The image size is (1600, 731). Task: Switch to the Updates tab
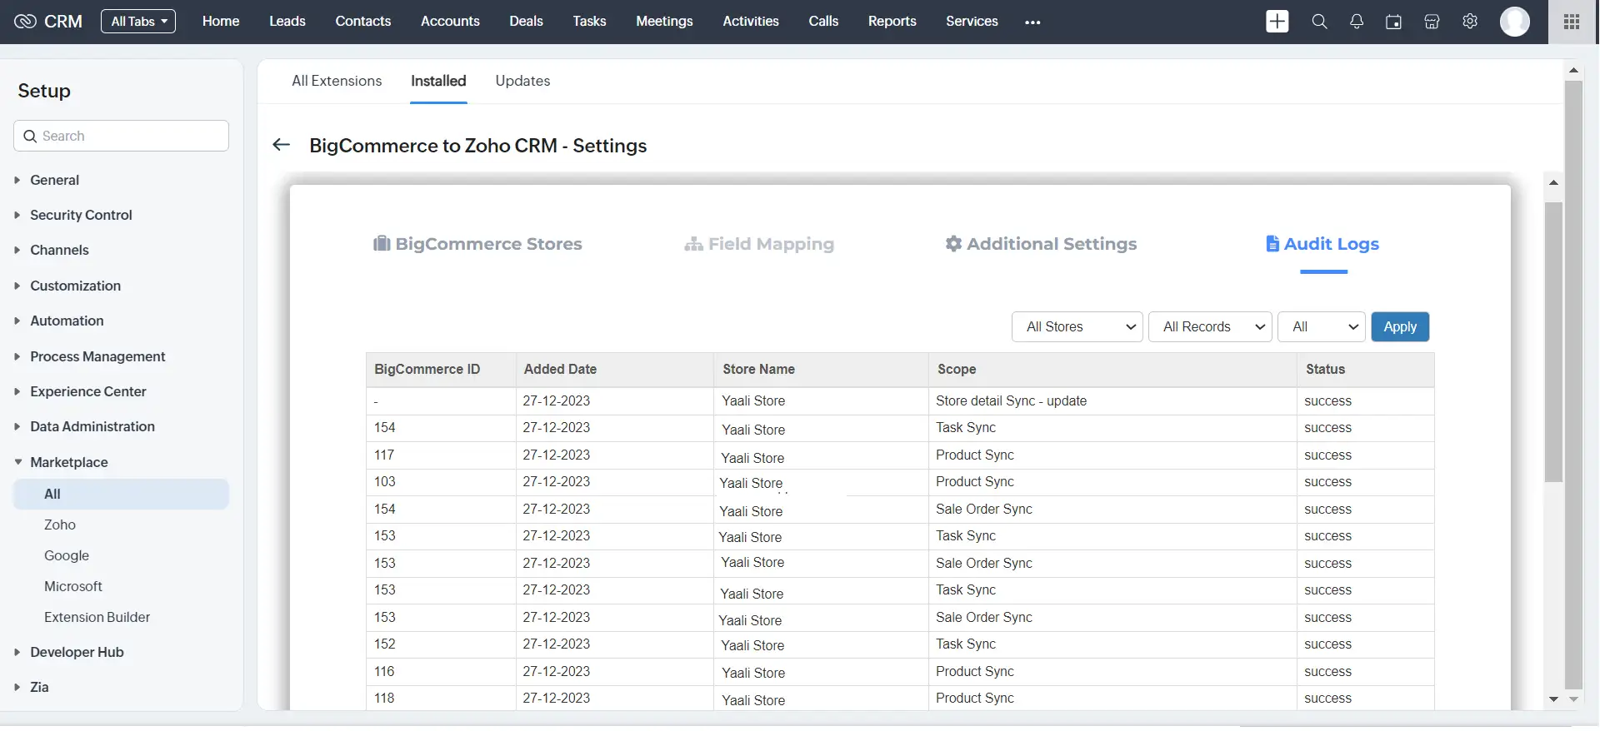point(522,81)
